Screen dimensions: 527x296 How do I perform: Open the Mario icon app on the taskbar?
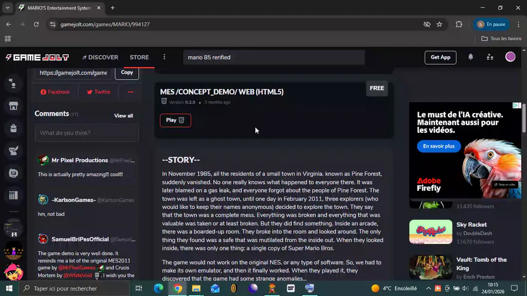click(272, 288)
